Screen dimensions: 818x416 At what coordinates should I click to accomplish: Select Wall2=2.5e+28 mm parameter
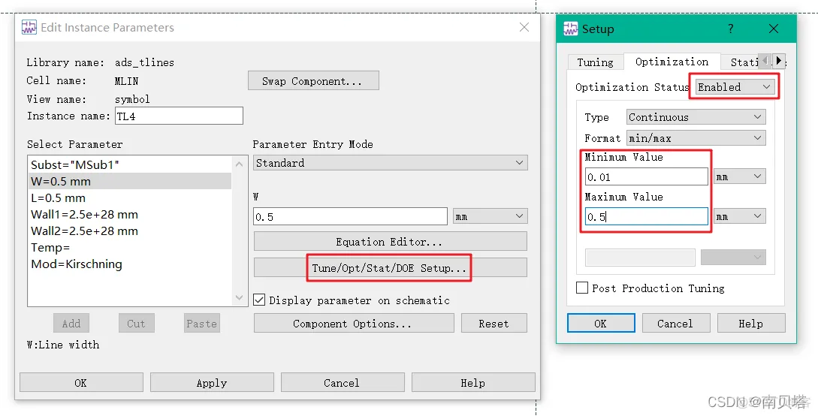(x=129, y=231)
